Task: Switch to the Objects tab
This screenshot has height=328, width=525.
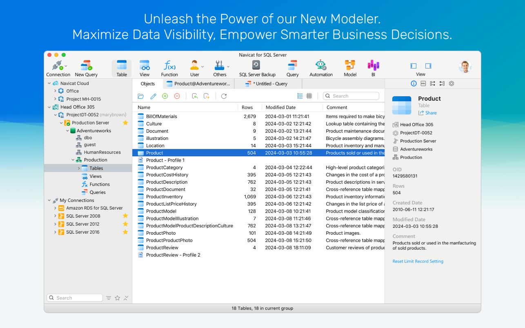Action: [147, 84]
